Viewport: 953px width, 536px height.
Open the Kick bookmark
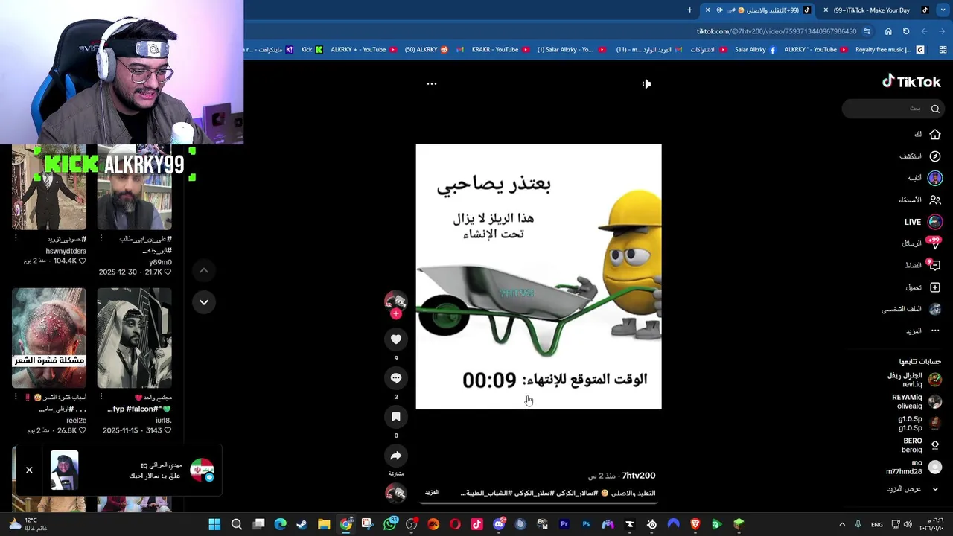(x=312, y=50)
